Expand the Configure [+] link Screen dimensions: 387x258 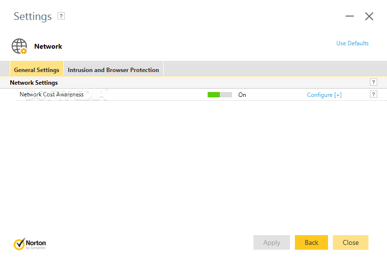[324, 95]
